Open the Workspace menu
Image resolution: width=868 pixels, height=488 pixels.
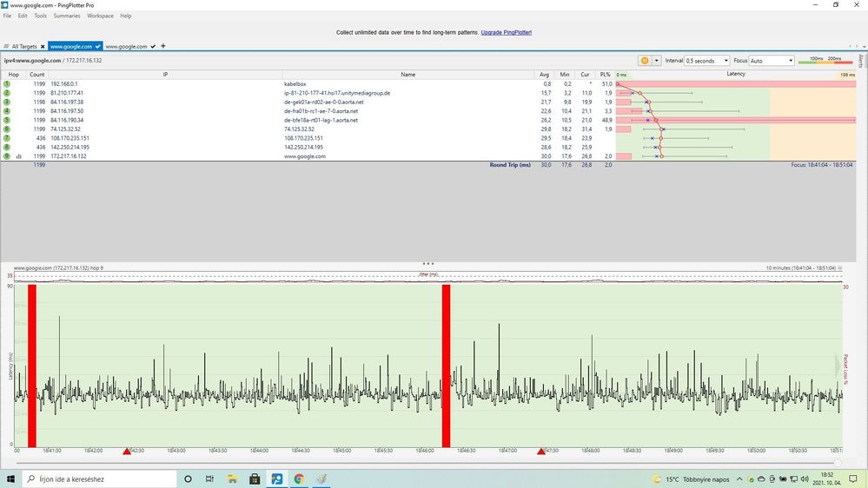pos(100,16)
